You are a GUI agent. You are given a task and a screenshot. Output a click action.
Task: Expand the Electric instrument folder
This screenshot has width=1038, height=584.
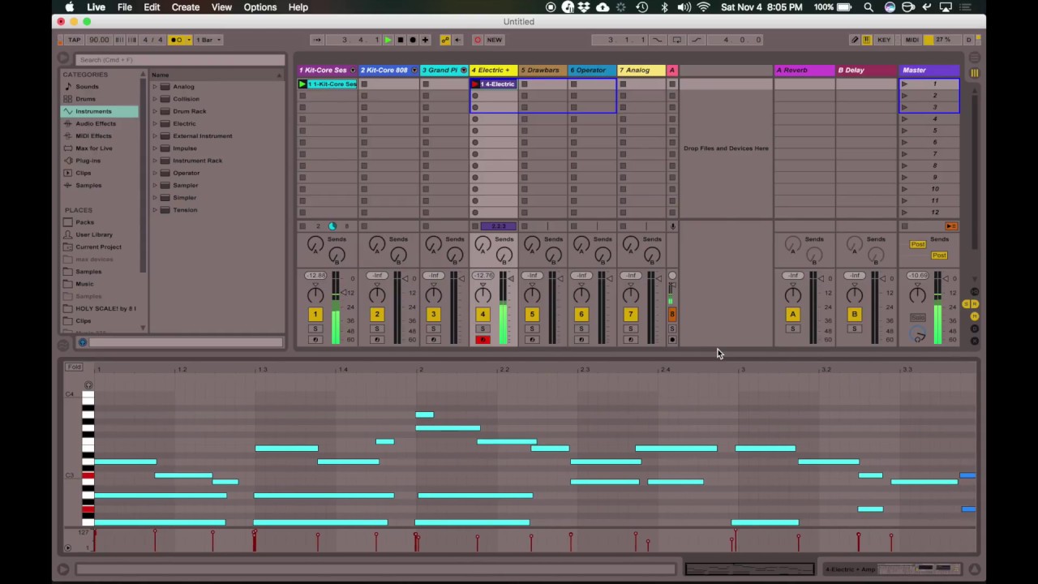155,123
